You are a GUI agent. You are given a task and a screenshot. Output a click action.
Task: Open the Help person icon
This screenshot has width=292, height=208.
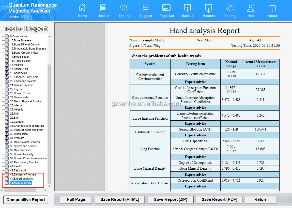coord(251,8)
